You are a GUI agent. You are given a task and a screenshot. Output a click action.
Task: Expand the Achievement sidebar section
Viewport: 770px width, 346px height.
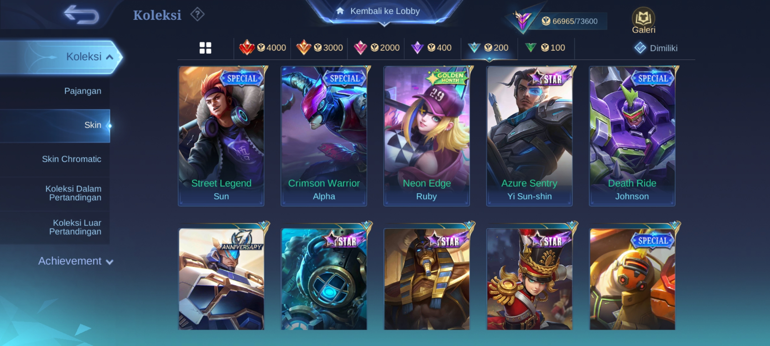tap(76, 261)
